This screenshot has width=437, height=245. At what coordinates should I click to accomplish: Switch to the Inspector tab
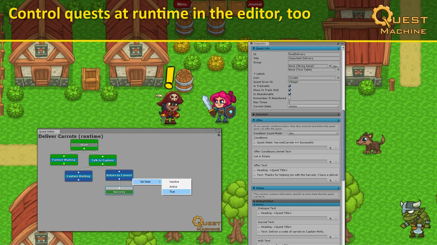click(259, 44)
